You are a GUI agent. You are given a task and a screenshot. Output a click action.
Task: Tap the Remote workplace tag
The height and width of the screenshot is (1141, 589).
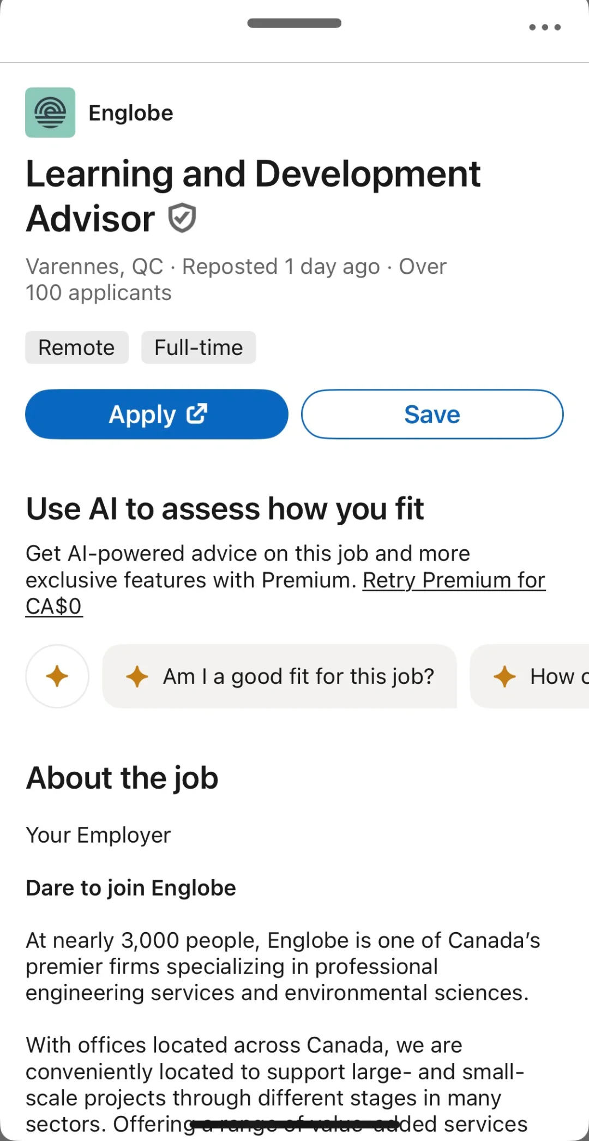point(77,347)
